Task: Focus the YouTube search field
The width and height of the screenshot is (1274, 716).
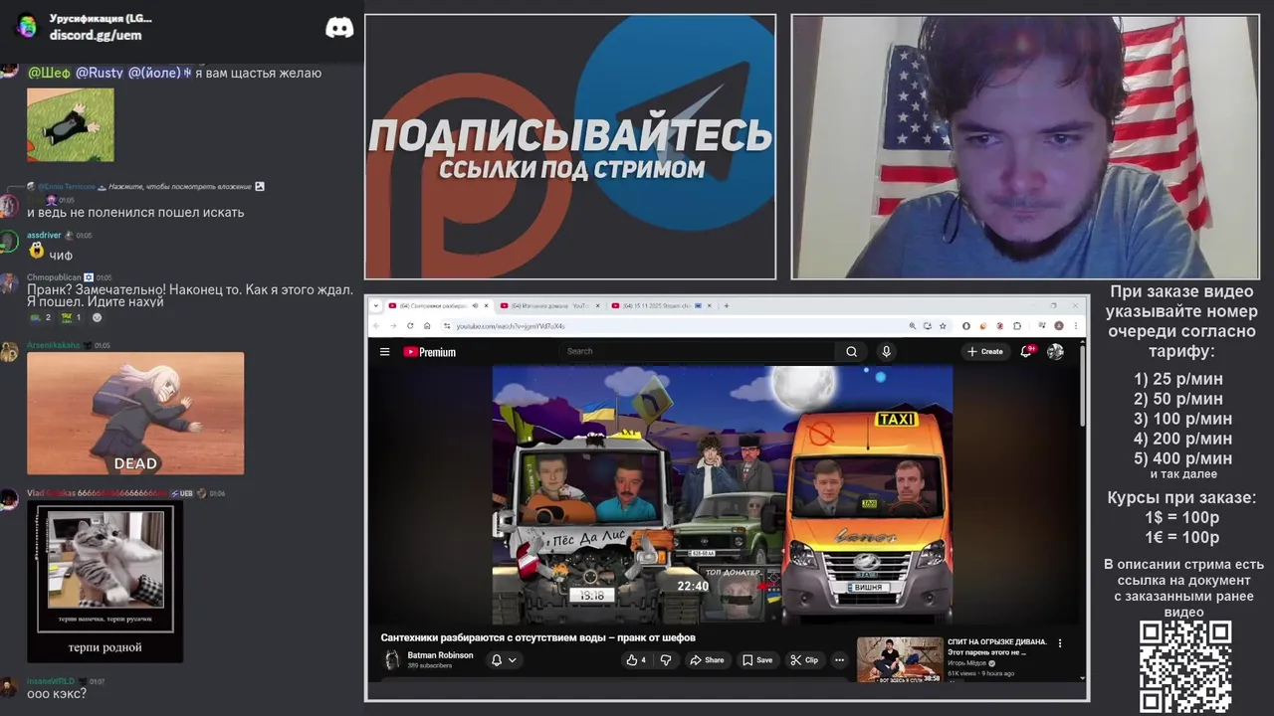Action: coord(697,351)
